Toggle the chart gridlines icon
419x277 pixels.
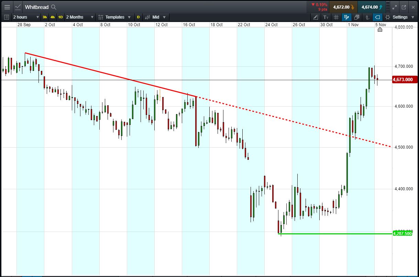[336, 17]
